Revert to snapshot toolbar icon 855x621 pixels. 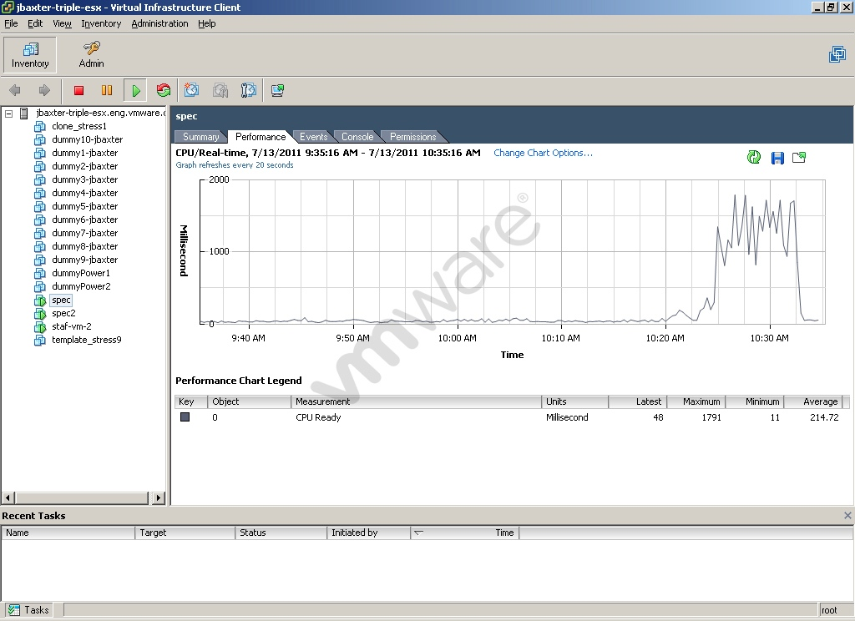point(220,90)
